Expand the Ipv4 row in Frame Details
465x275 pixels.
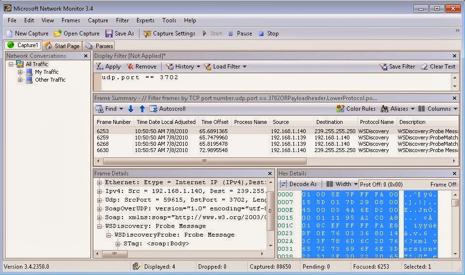(x=99, y=191)
